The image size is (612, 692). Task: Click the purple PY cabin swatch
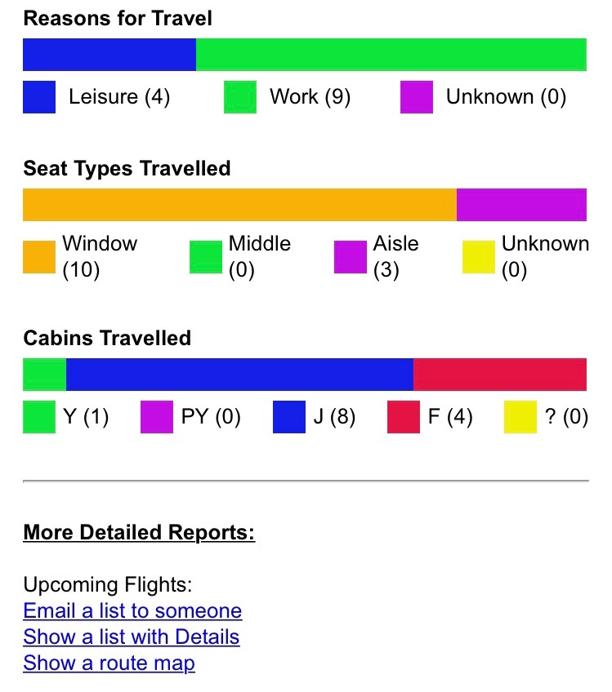tap(157, 417)
